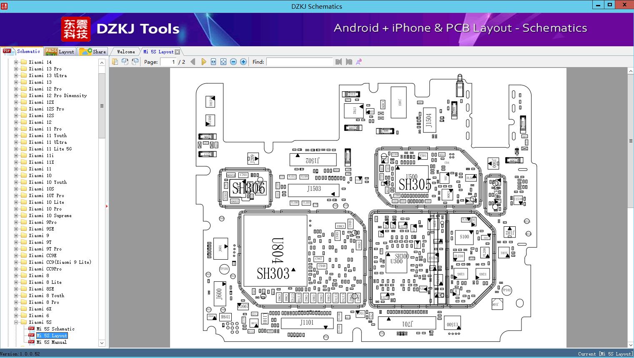Viewport: 634px width, 358px height.
Task: Zoom out of the PCB layout
Action: point(233,62)
